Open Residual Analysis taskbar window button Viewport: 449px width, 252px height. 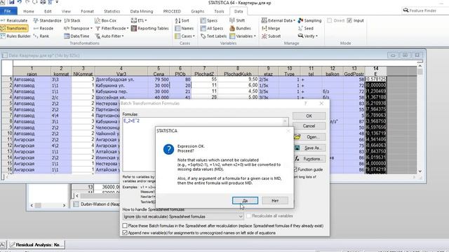click(x=37, y=245)
